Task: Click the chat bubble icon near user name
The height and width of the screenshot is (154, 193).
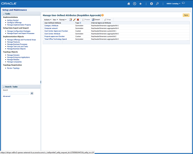Action: click(x=183, y=3)
